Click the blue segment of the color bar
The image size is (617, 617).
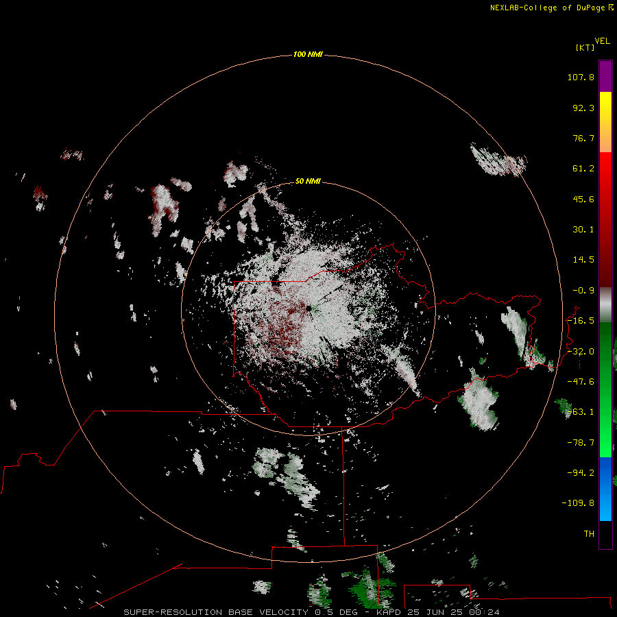(x=605, y=489)
